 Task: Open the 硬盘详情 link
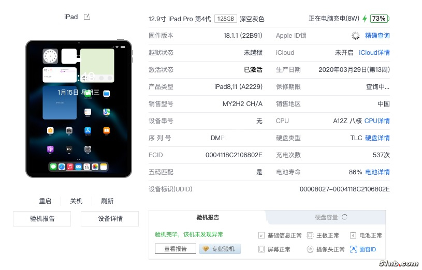click(377, 138)
